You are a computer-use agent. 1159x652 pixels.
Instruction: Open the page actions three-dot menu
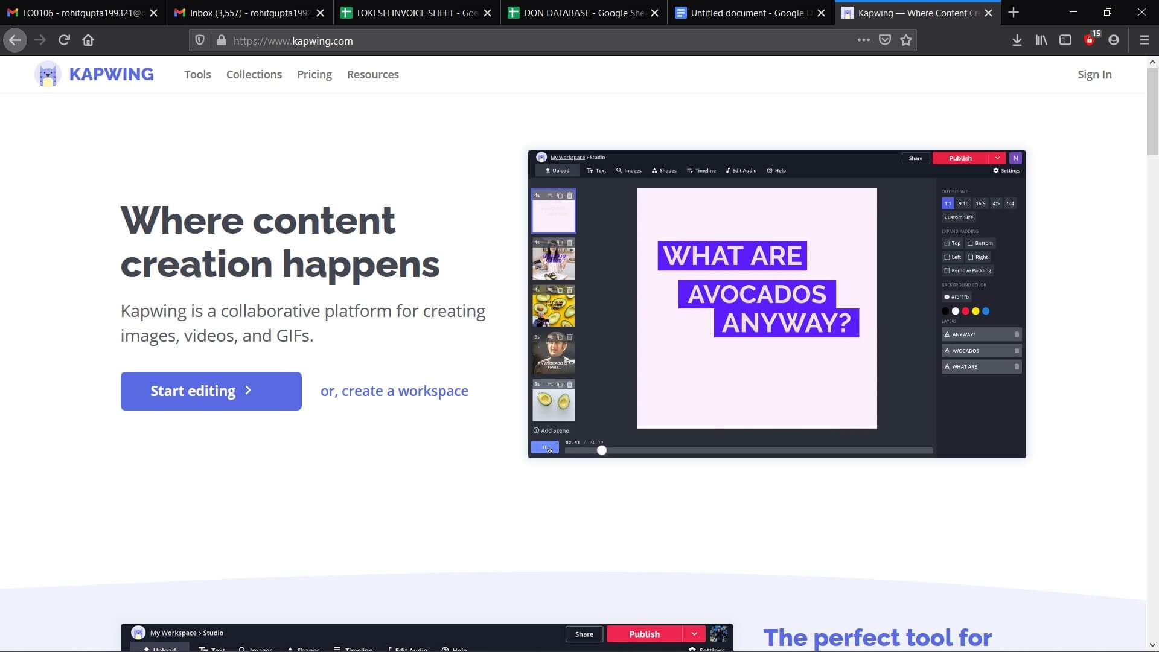pyautogui.click(x=864, y=40)
